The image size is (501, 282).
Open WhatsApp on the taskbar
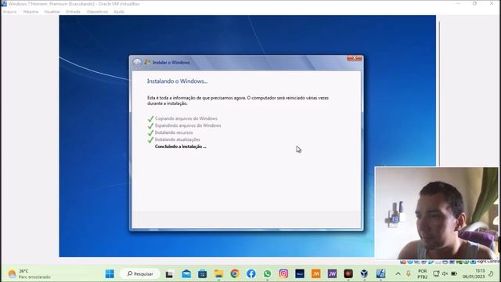[268, 274]
